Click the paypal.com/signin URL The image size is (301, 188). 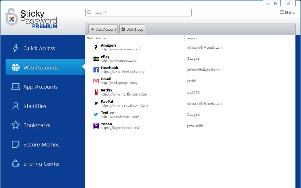pos(125,105)
